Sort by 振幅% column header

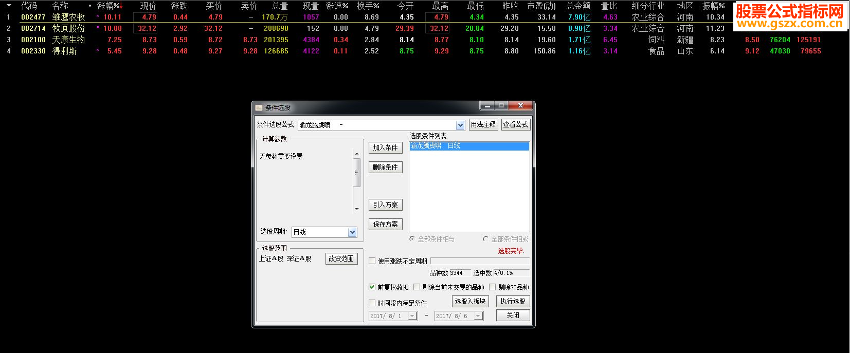[x=714, y=6]
